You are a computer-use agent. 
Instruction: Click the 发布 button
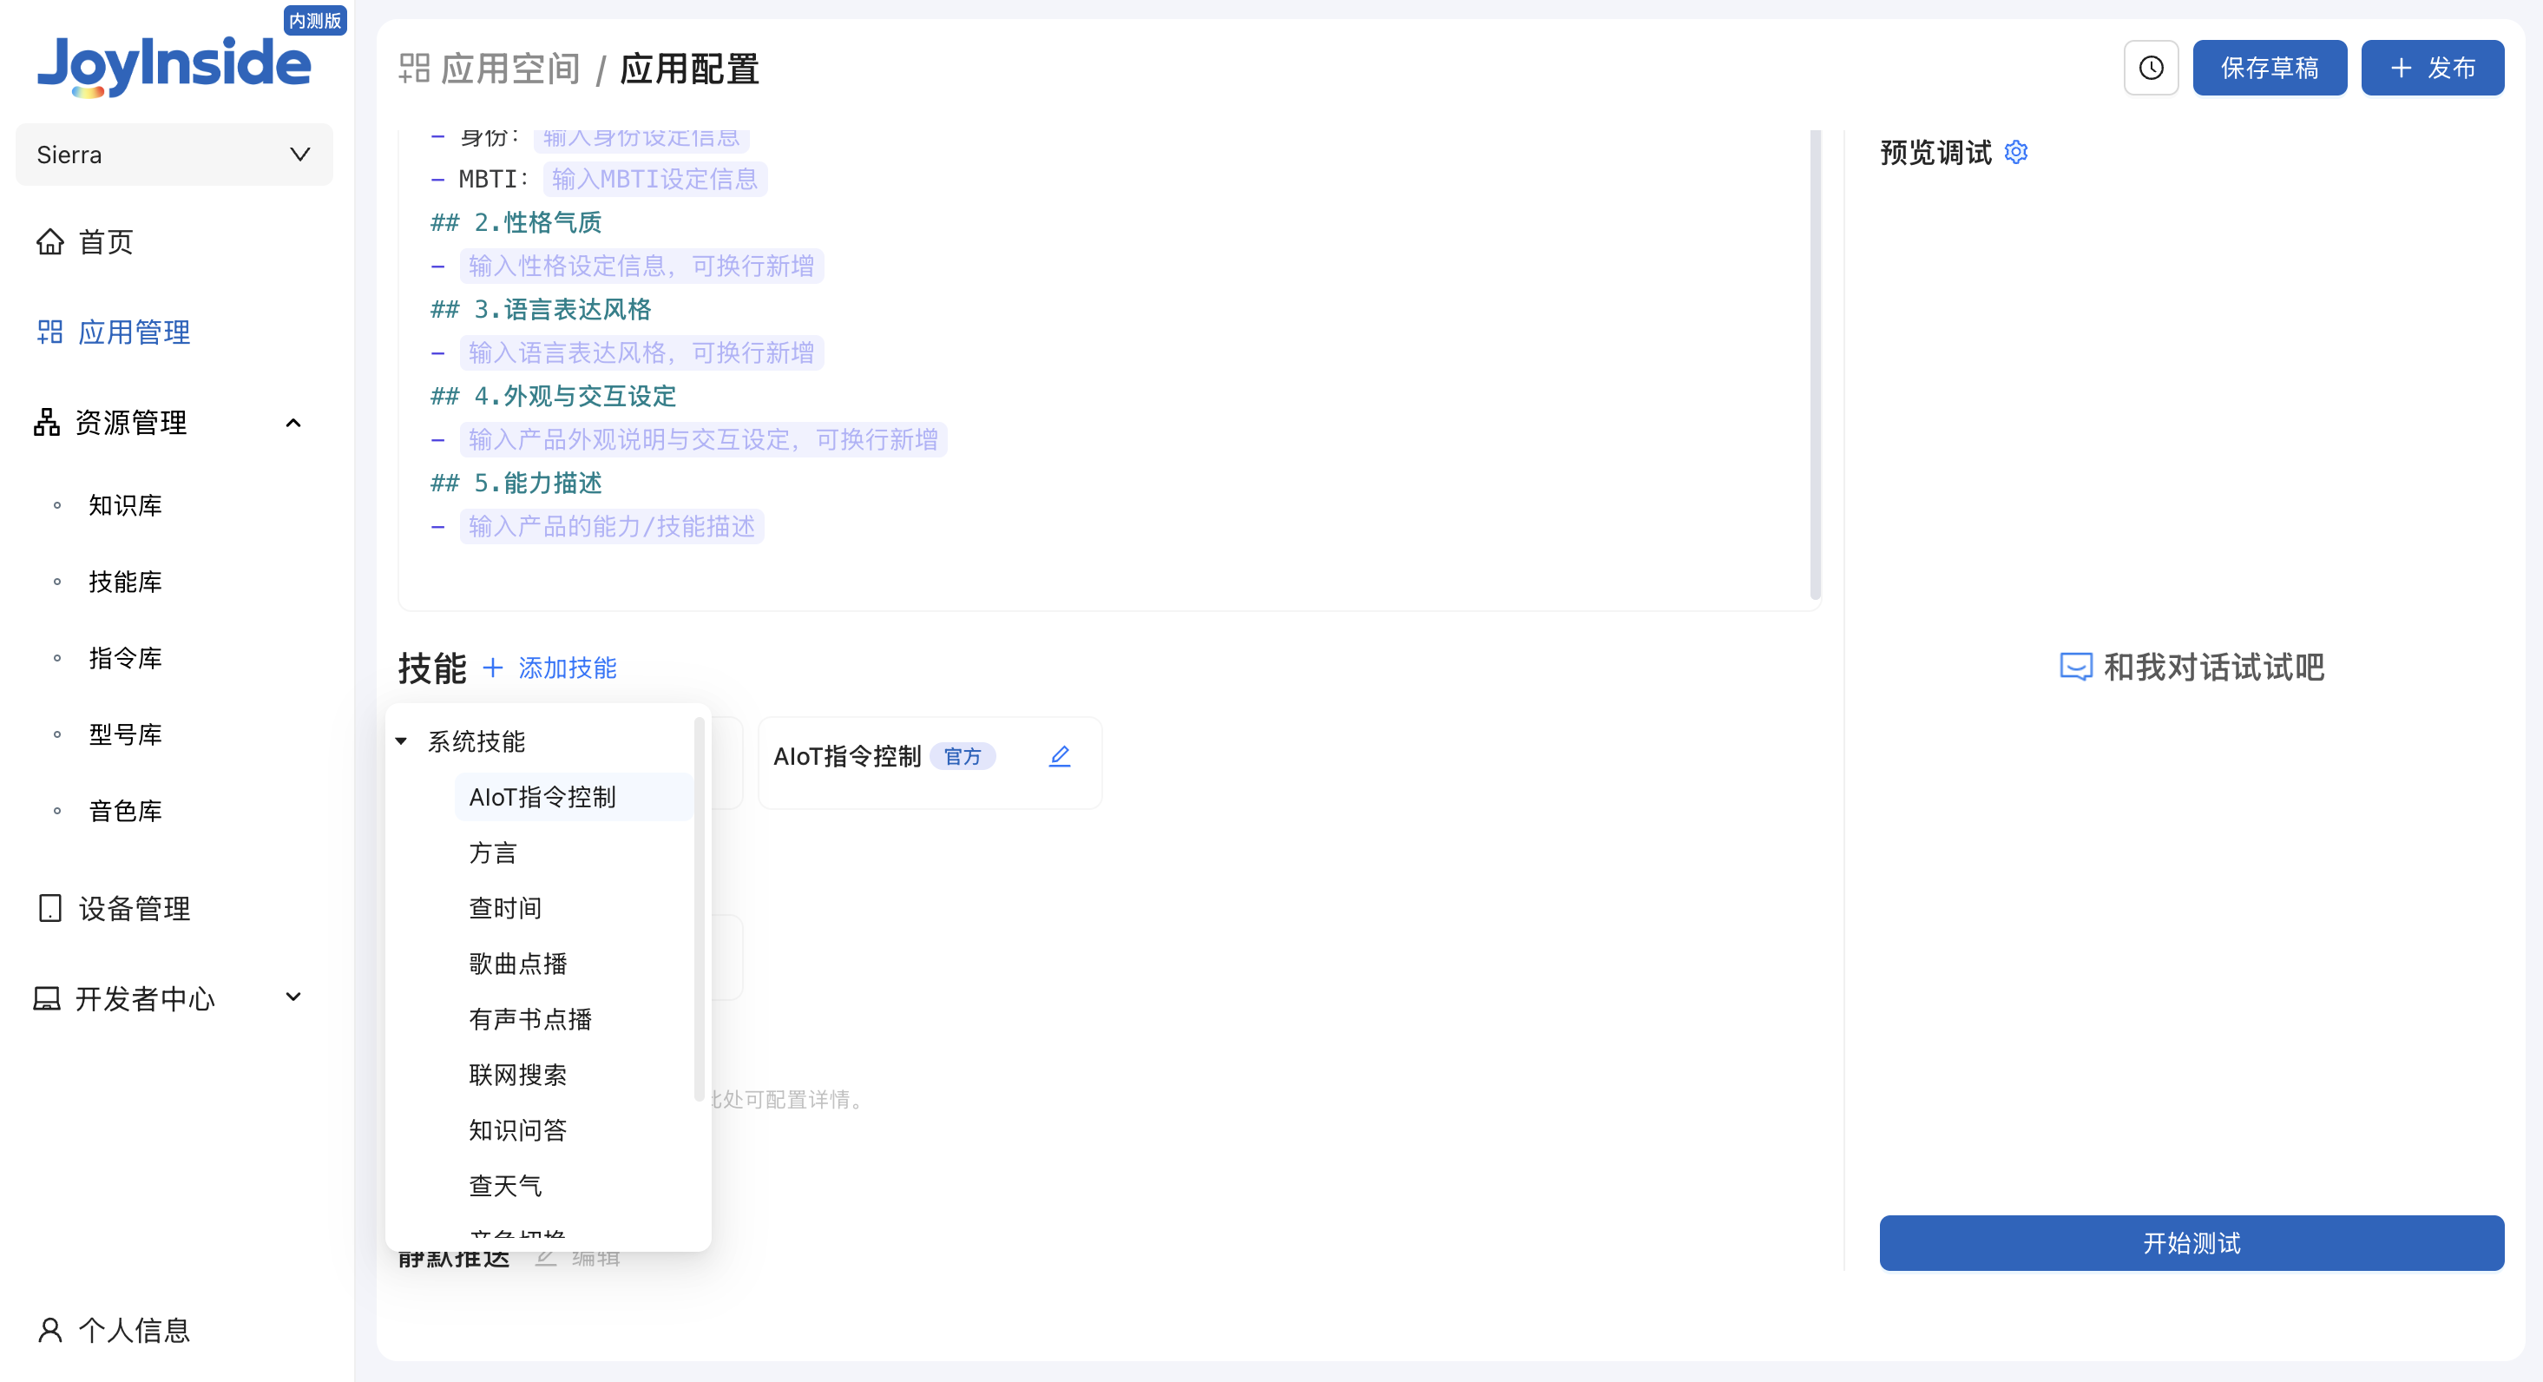point(2431,68)
